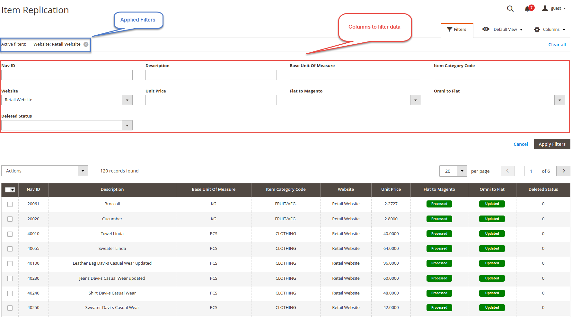Switch to the Filters tab
The height and width of the screenshot is (317, 572).
[x=457, y=30]
